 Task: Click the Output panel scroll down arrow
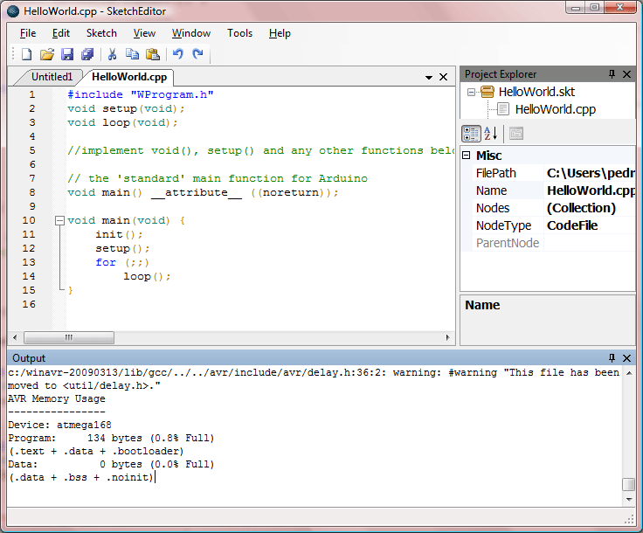pyautogui.click(x=629, y=500)
